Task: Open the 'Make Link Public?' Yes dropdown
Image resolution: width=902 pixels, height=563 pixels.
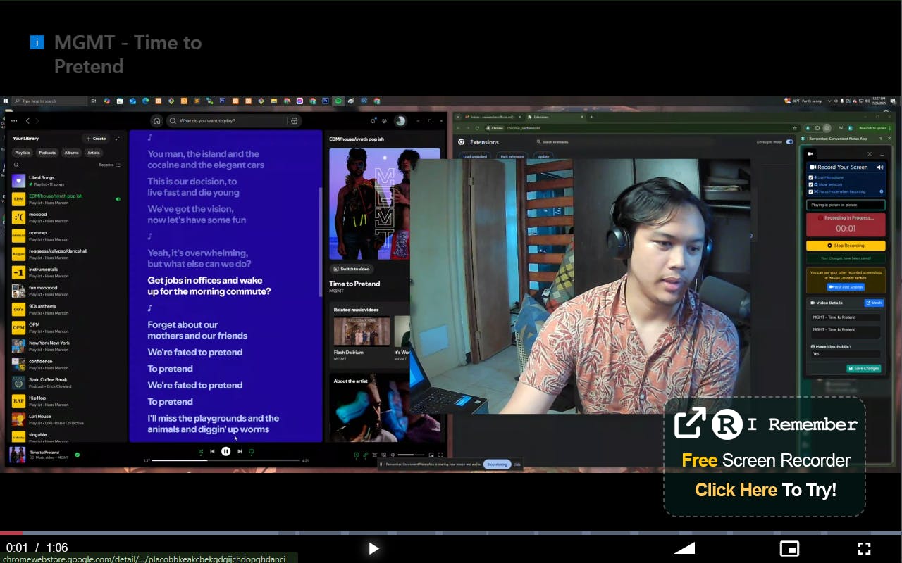Action: click(846, 353)
